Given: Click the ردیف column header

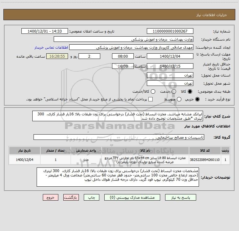Looking at the screenshot, I should pos(225,150).
